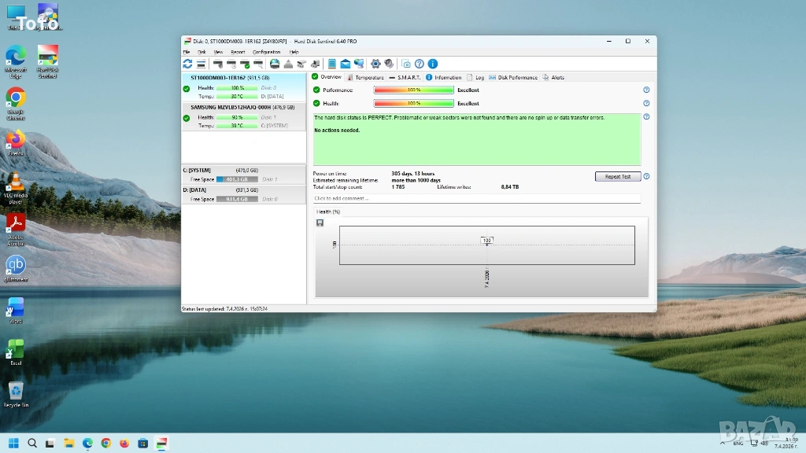Click the floppy save icon above the health chart
The height and width of the screenshot is (453, 806).
320,223
